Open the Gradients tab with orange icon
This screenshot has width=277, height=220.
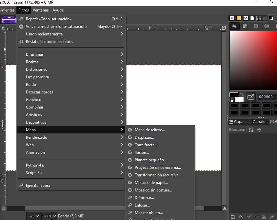(239, 18)
